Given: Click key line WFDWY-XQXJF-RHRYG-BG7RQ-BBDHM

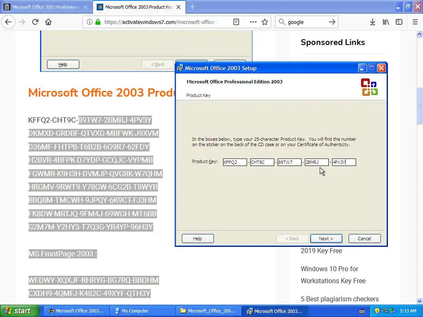Looking at the screenshot, I should [93, 280].
